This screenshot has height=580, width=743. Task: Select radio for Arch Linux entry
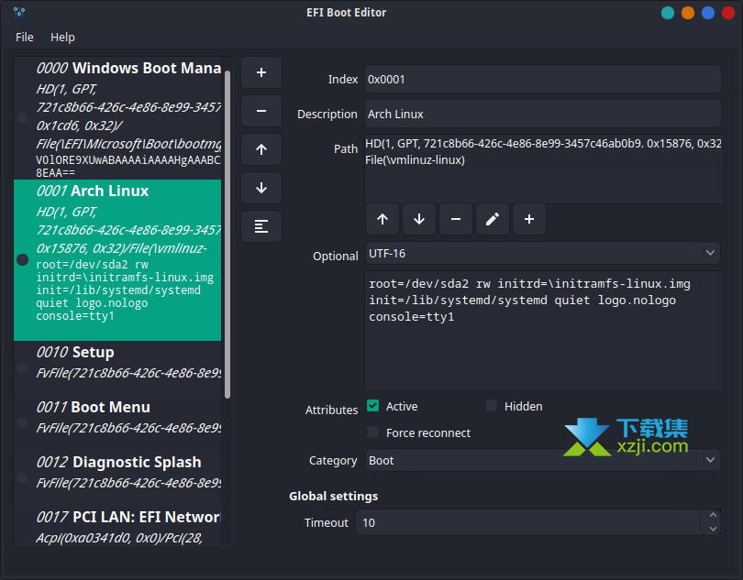click(x=22, y=259)
